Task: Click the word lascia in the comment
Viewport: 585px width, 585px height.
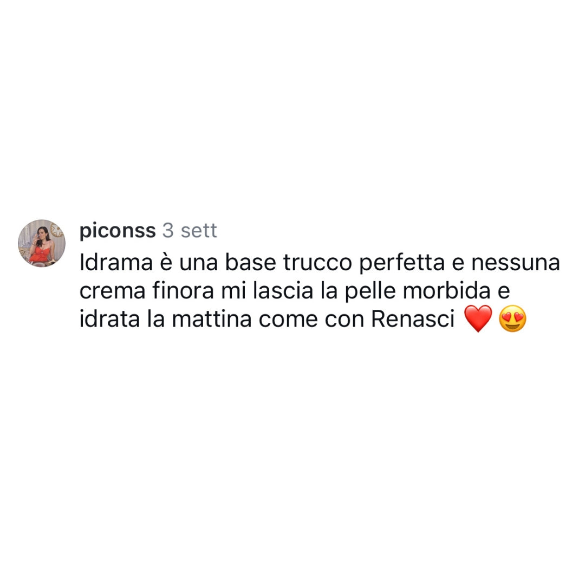Action: [283, 291]
